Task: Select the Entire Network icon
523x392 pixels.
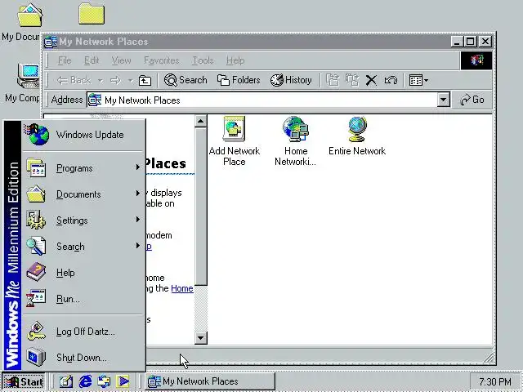Action: [x=357, y=136]
